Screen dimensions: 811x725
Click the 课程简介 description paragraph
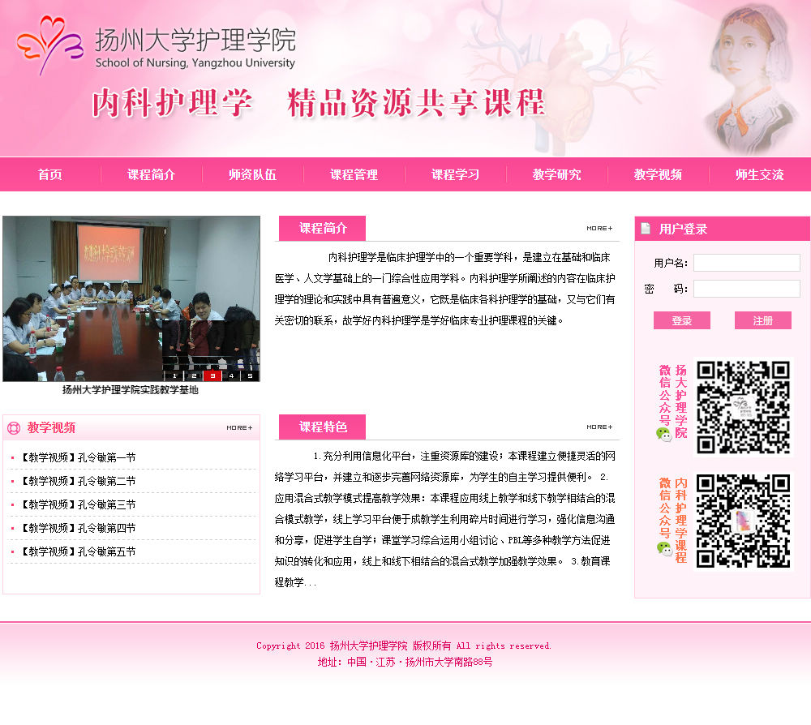point(444,289)
